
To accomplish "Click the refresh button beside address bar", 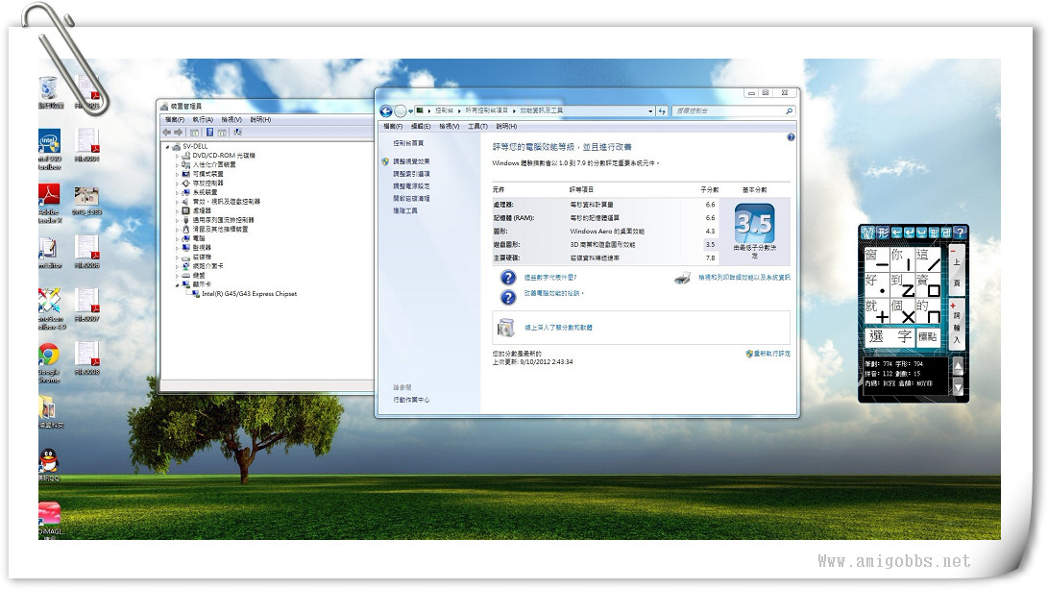I will 664,111.
